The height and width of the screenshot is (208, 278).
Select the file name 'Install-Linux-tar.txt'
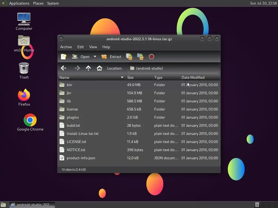pyautogui.click(x=83, y=134)
